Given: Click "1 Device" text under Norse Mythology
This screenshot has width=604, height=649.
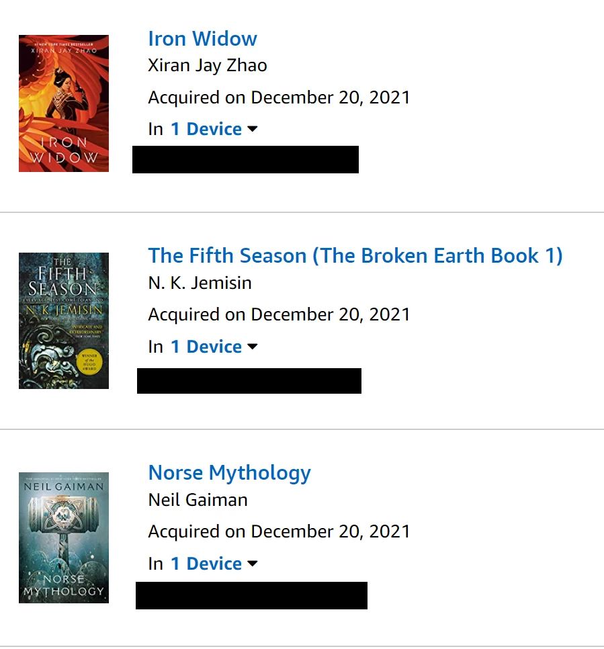Looking at the screenshot, I should click(x=206, y=564).
